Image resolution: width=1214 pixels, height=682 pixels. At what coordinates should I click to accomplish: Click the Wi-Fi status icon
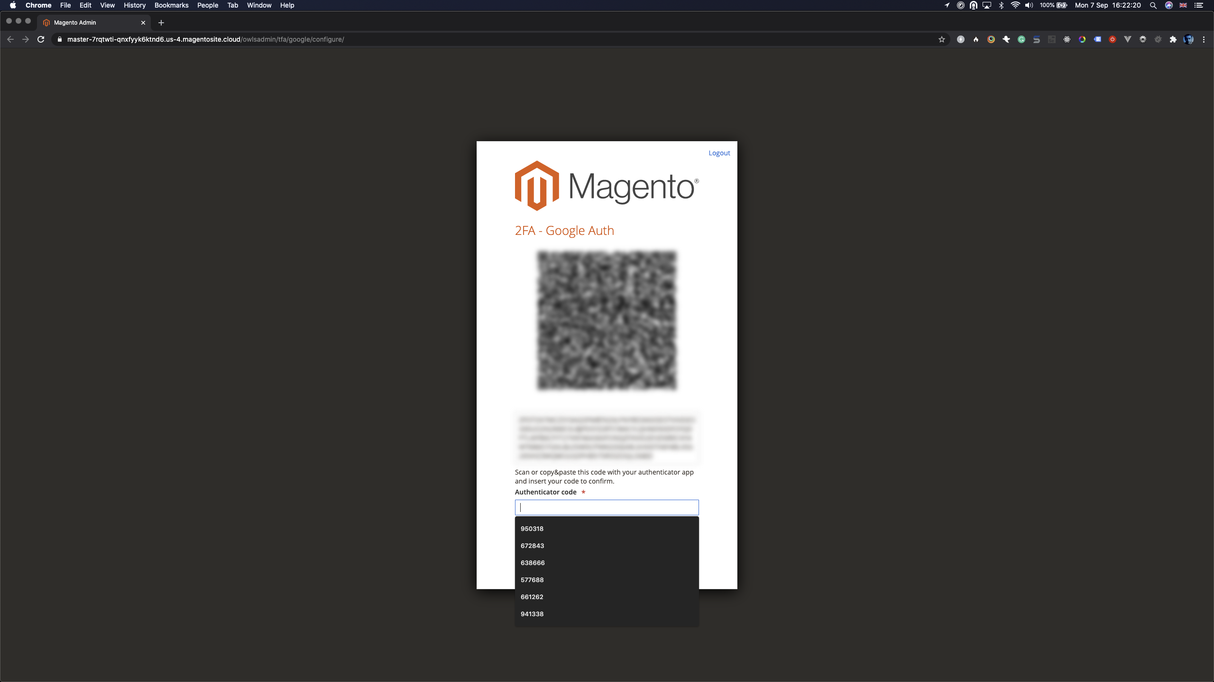[1015, 5]
